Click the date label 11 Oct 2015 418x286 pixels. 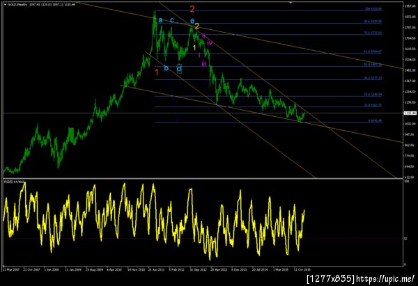[302, 270]
